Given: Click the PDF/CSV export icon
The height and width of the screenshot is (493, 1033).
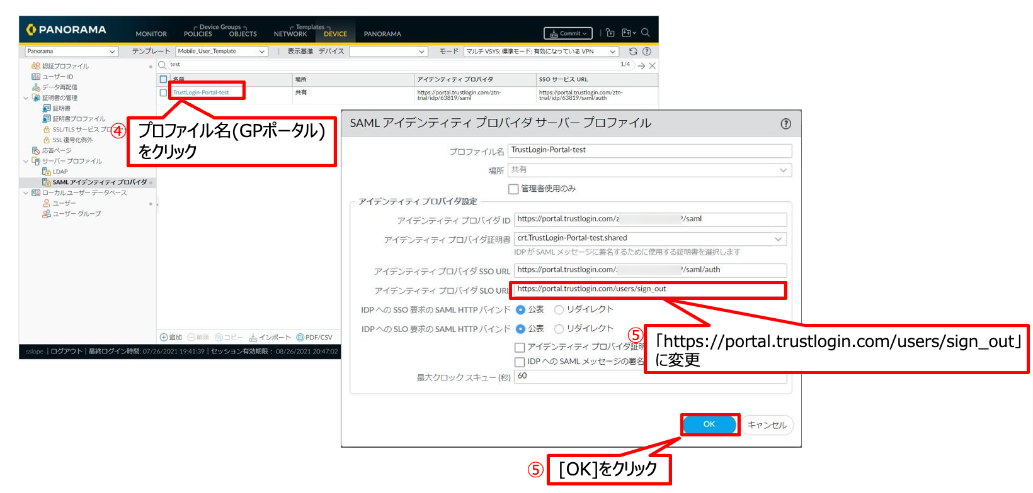Looking at the screenshot, I should point(300,338).
